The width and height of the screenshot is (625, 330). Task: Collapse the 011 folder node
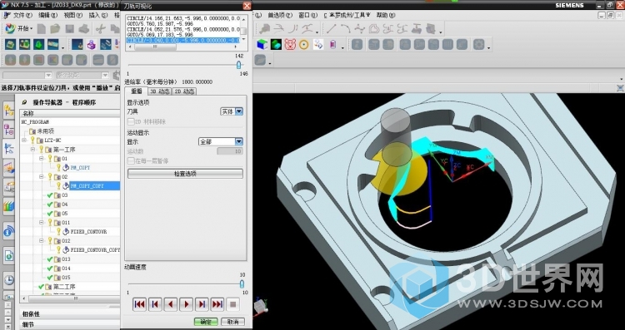coord(42,222)
